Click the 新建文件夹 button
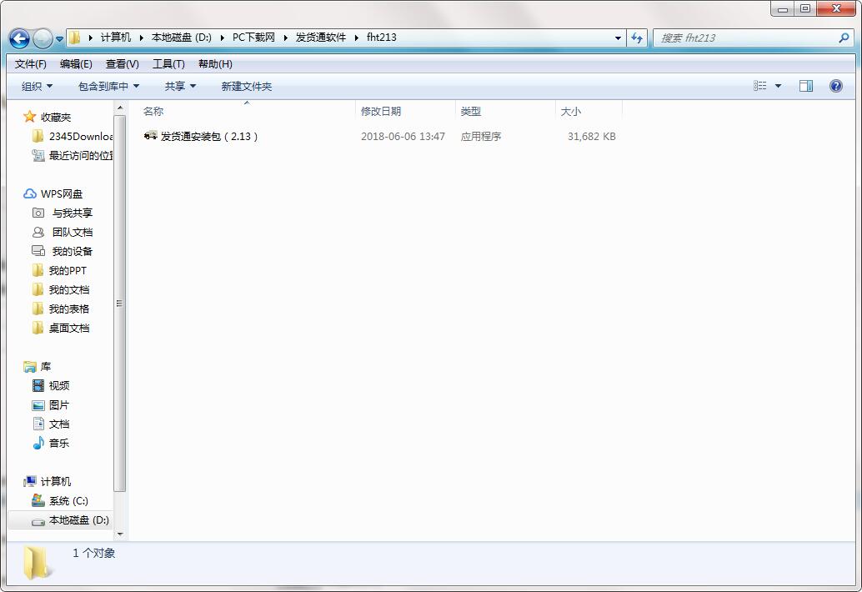 coord(246,85)
